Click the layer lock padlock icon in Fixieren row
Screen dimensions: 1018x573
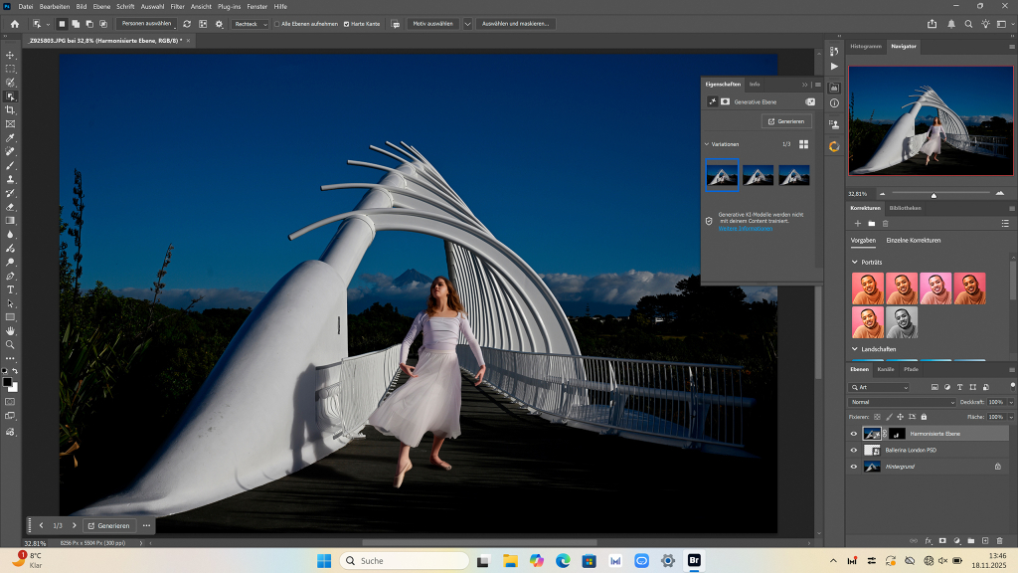point(924,417)
